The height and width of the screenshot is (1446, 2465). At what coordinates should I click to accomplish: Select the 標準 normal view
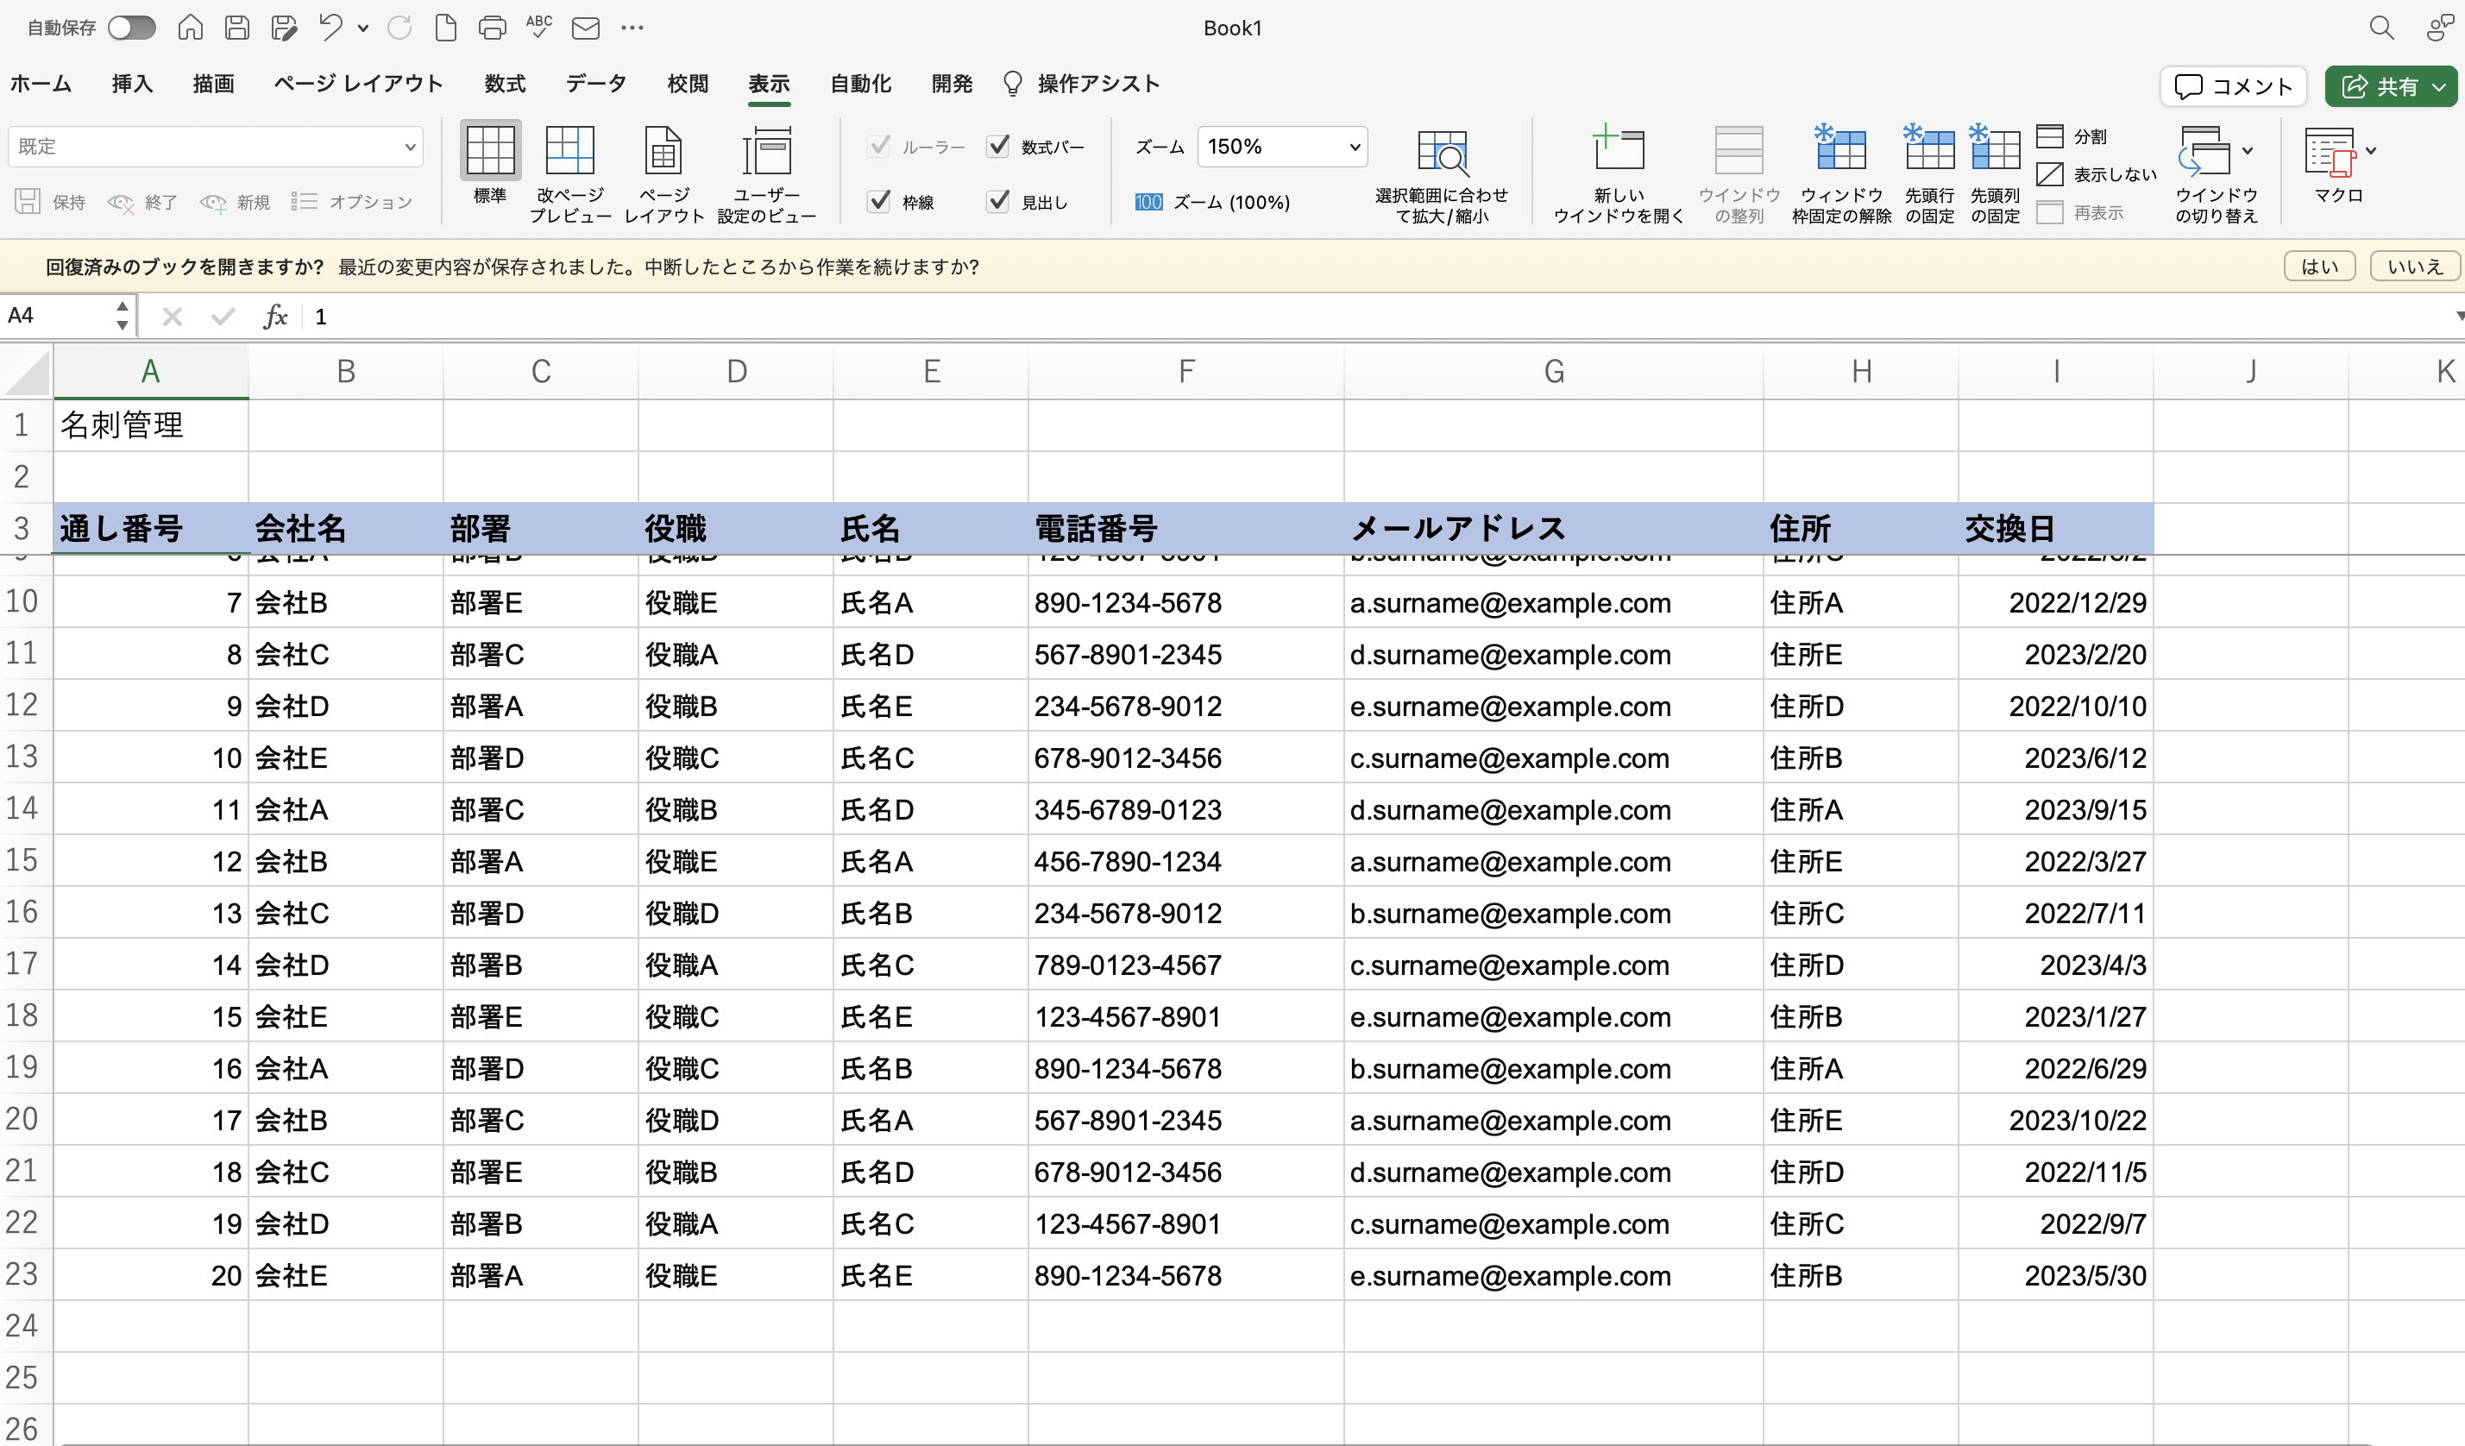[x=490, y=165]
